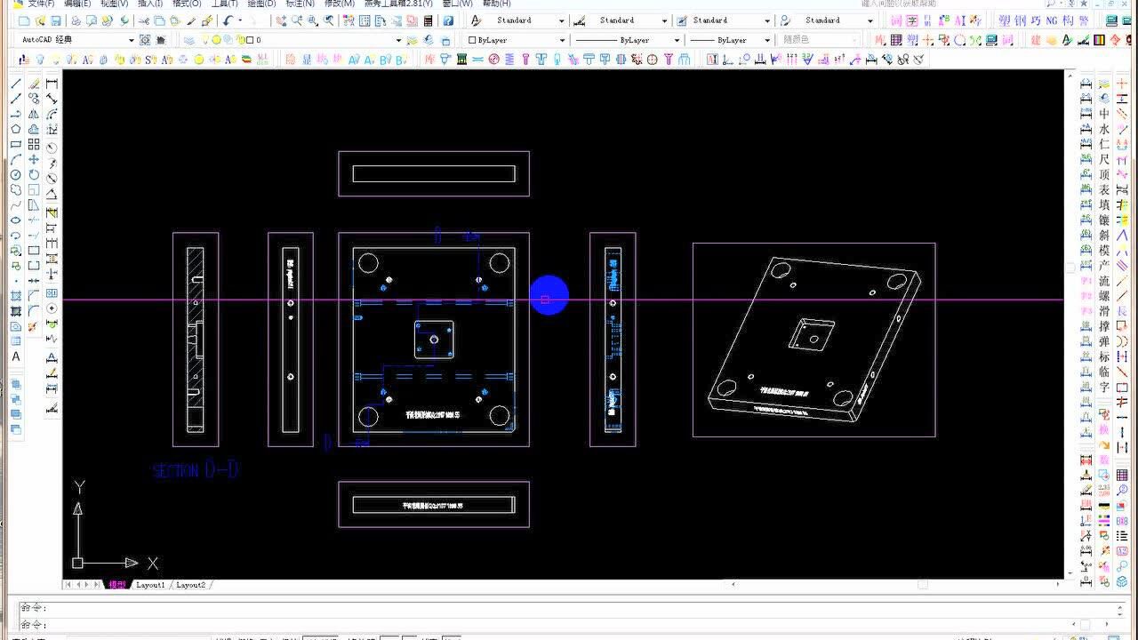Open the calculator from the standard toolbar

(429, 20)
